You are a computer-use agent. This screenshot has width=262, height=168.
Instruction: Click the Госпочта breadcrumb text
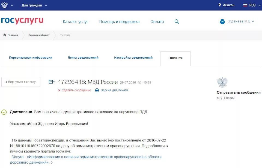(x=65, y=35)
